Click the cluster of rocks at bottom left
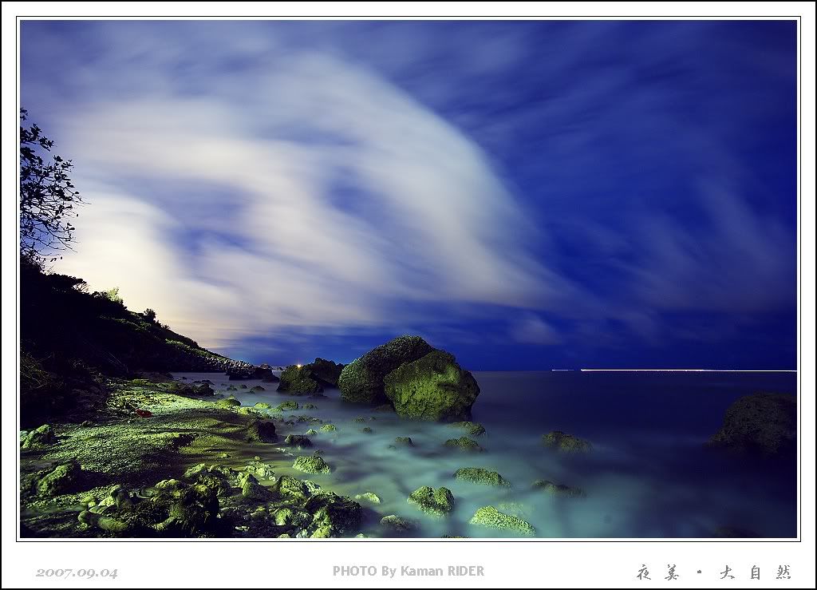The image size is (817, 590). (184, 503)
